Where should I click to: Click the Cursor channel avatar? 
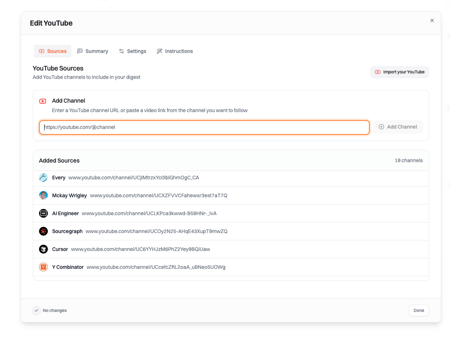pyautogui.click(x=43, y=249)
